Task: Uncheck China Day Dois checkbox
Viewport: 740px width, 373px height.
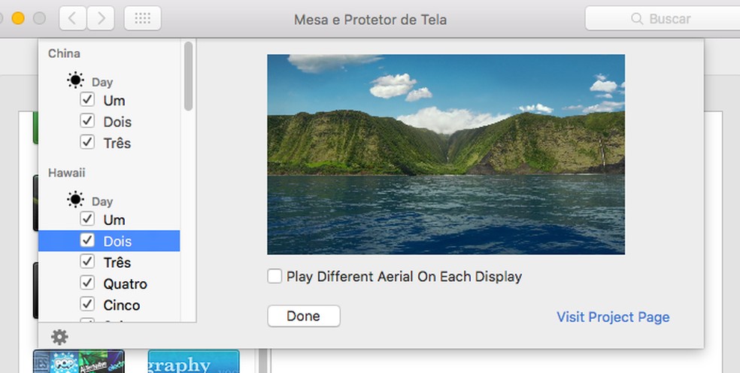Action: (87, 121)
